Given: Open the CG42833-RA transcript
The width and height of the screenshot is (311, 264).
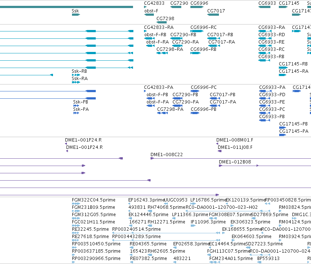Looking at the screenshot, I should click(159, 27).
